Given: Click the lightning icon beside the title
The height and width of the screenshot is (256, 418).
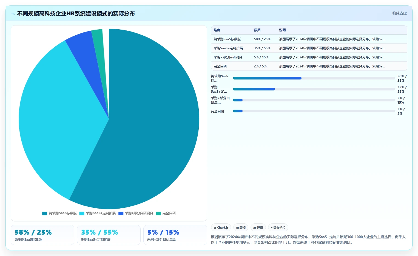Looking at the screenshot, I should click(13, 14).
